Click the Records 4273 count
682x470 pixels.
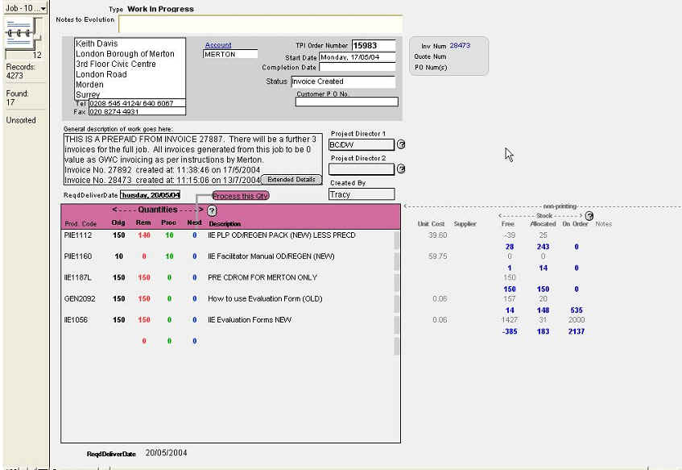(20, 71)
